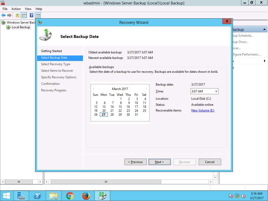The height and width of the screenshot is (201, 268).
Task: Click Windows Server Backup taskbar icon
Action: 102,196
